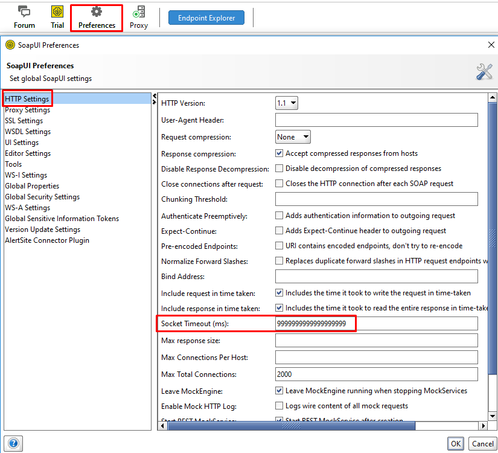Image resolution: width=498 pixels, height=453 pixels.
Task: Select WSDL Settings category
Action: tap(77, 131)
